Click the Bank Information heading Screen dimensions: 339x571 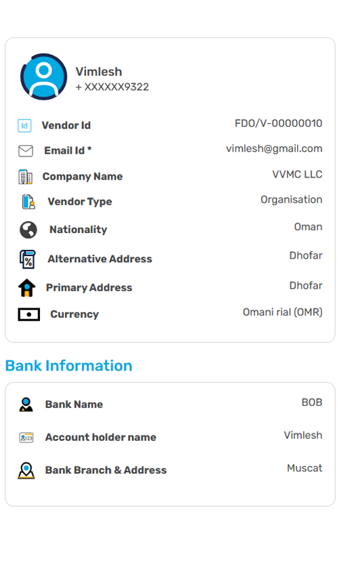click(69, 366)
